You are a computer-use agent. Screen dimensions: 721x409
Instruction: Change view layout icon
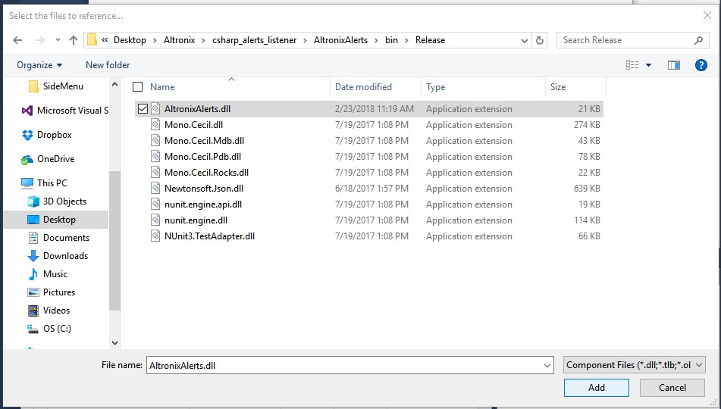click(632, 65)
